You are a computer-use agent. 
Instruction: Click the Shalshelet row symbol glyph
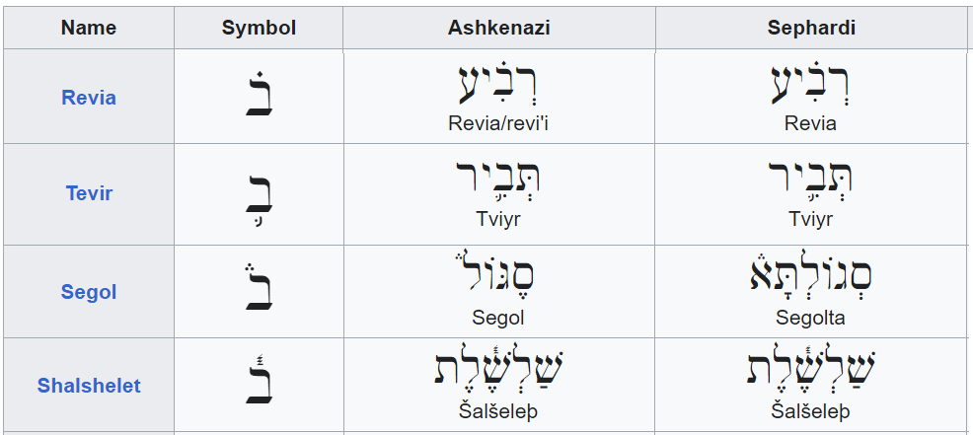pyautogui.click(x=259, y=384)
